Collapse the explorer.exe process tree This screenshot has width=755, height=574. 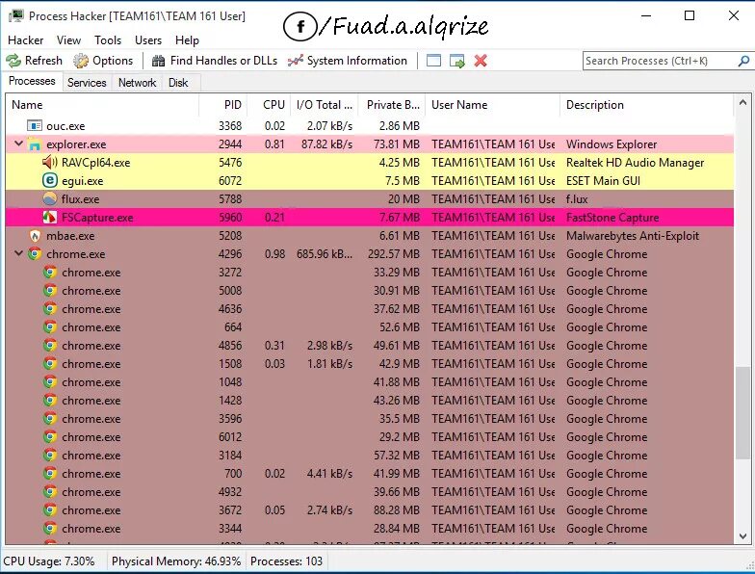tap(18, 143)
